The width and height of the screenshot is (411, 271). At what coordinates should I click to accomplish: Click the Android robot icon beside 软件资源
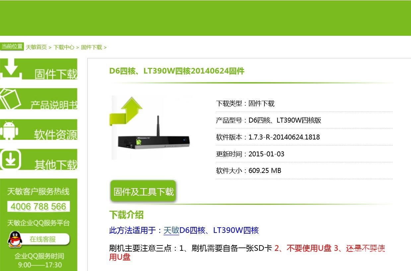coord(9,130)
